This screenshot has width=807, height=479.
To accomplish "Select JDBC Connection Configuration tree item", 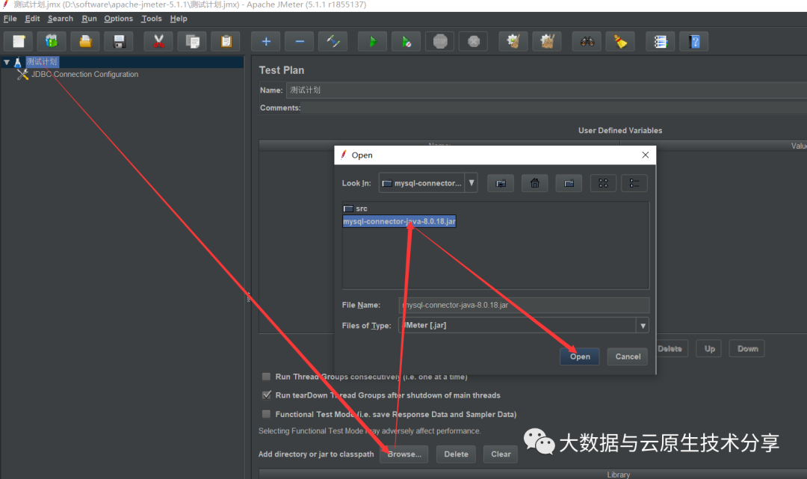I will (x=84, y=74).
